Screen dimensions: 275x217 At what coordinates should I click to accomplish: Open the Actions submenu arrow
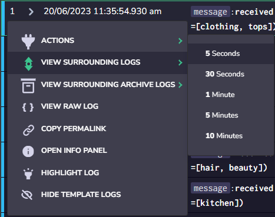180,41
